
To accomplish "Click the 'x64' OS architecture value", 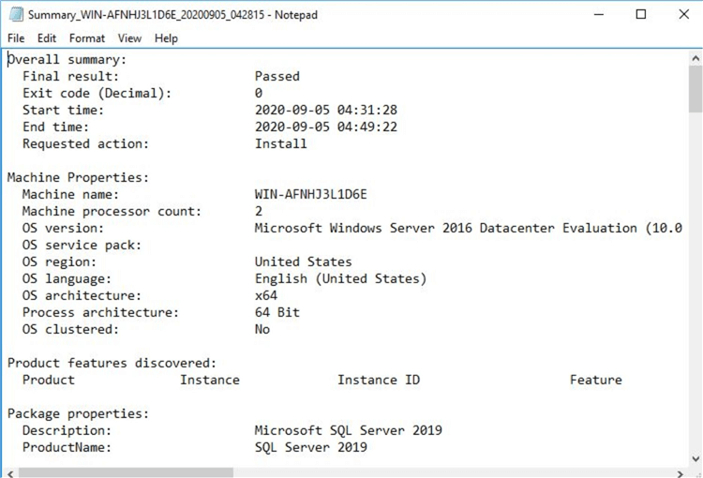I will [x=266, y=295].
